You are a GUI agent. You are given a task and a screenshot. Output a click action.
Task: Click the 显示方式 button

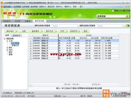(x=50, y=31)
